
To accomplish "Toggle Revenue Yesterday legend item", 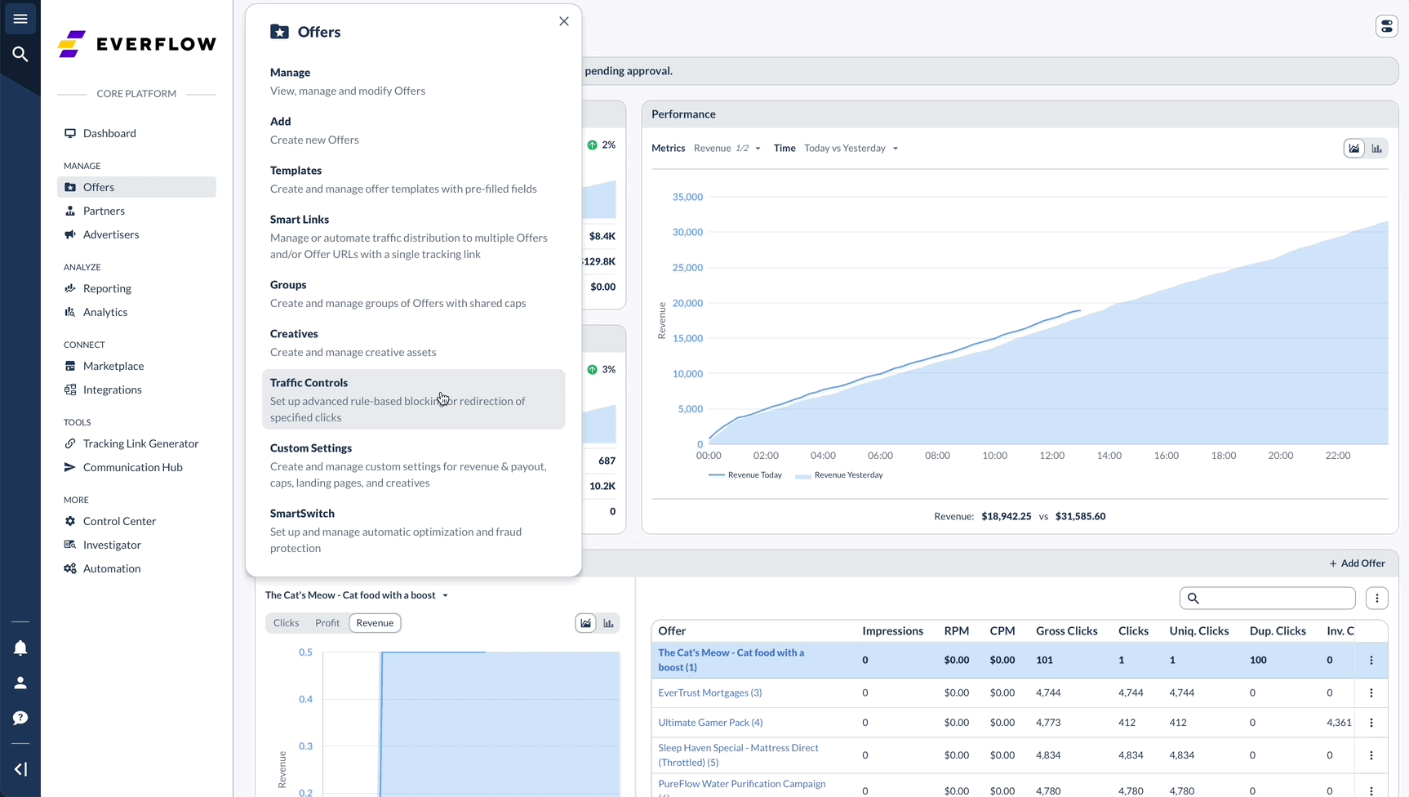I will (839, 474).
